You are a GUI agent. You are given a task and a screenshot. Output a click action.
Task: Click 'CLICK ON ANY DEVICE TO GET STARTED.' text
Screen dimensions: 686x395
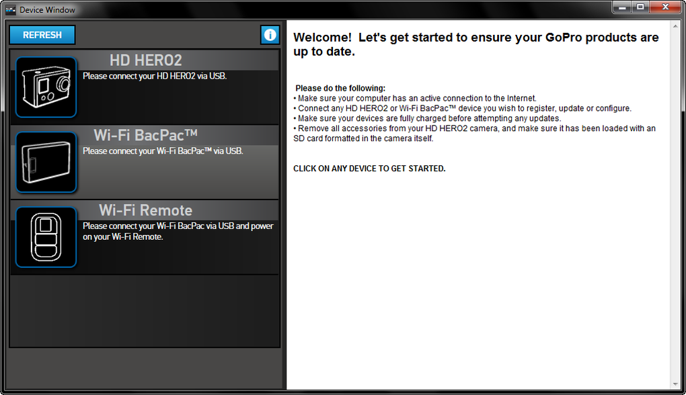[369, 169]
